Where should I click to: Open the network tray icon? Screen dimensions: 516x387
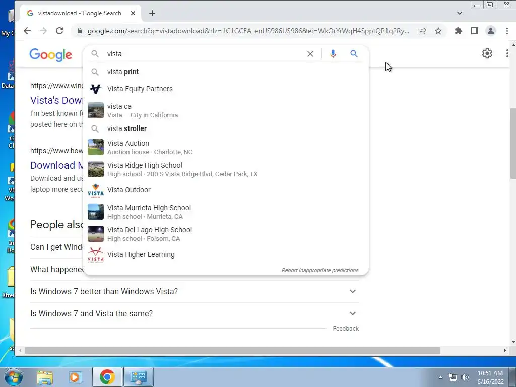[453, 377]
